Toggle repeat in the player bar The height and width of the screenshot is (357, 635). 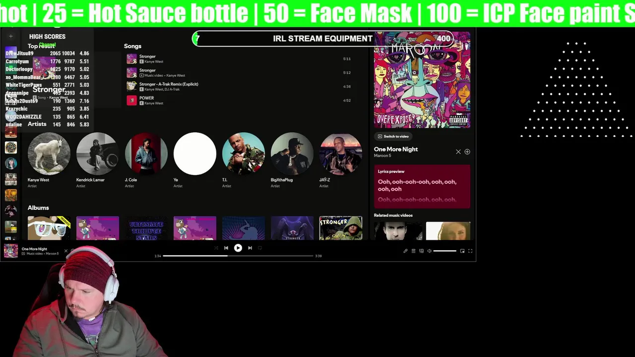[x=260, y=248]
